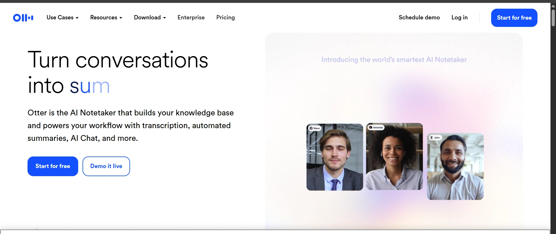Click Steve's name badge icon
This screenshot has width=556, height=234.
[x=311, y=128]
